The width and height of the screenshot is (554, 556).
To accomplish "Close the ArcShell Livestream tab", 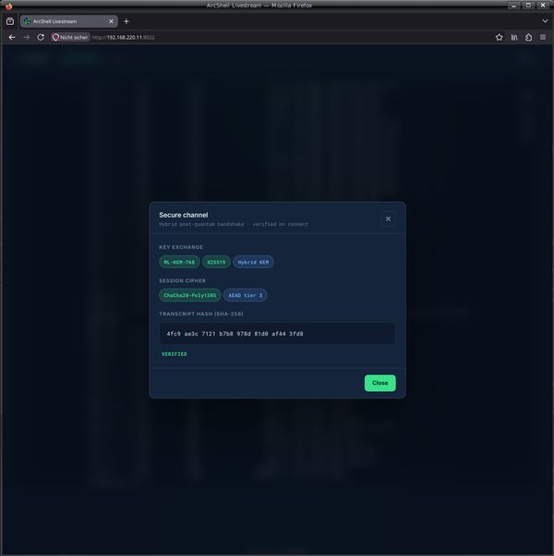I will click(111, 21).
